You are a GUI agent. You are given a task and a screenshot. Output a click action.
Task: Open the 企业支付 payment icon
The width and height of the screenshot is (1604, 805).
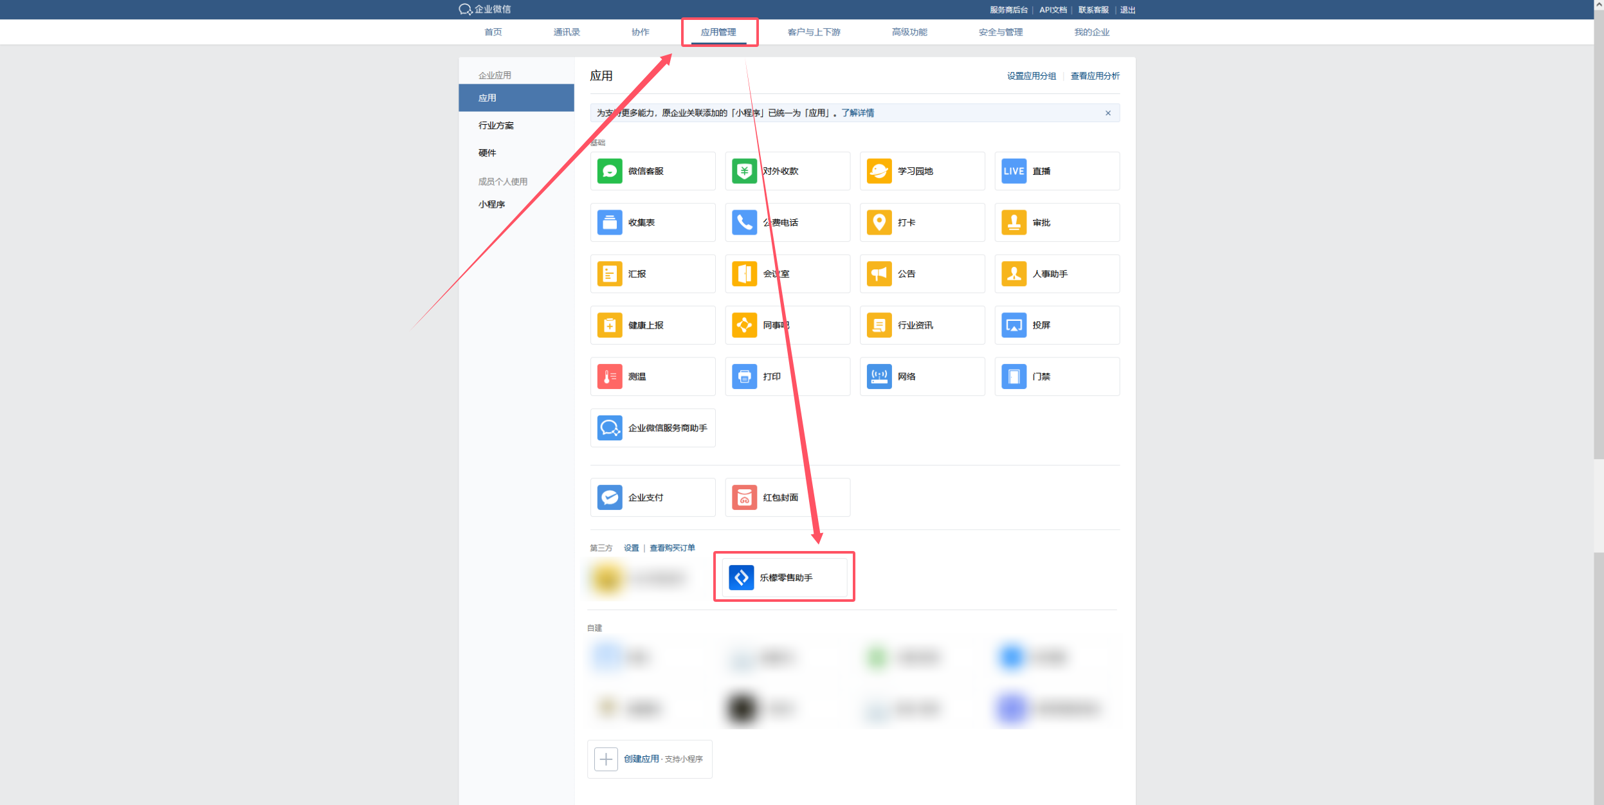[x=609, y=498]
